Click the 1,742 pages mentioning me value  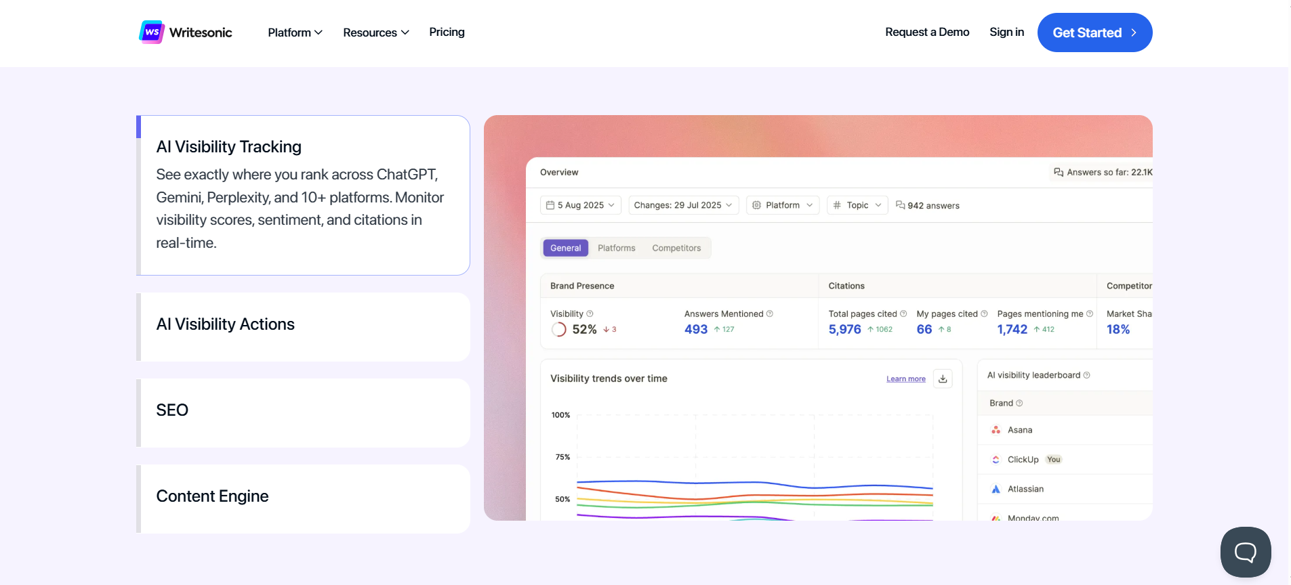1012,330
